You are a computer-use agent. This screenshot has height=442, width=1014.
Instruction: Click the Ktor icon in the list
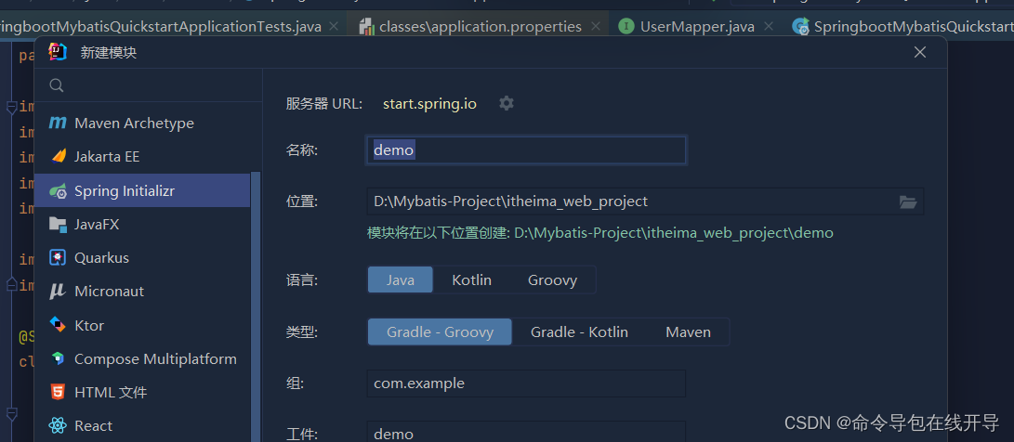point(58,325)
